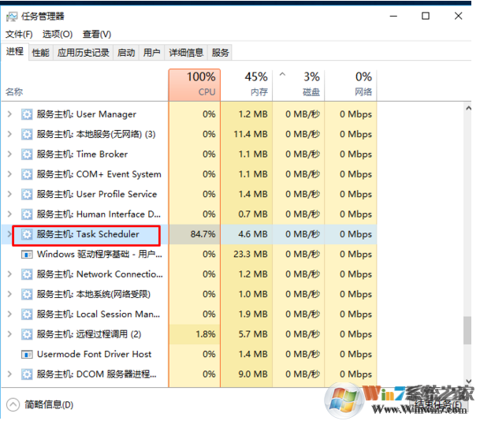Click the Task Scheduler service gear icon
Viewport: 480px width, 421px height.
pyautogui.click(x=27, y=234)
